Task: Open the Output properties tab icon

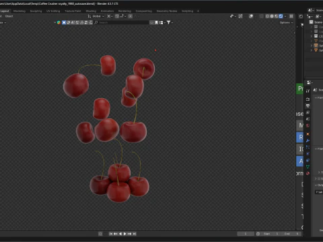Action: pos(308,106)
